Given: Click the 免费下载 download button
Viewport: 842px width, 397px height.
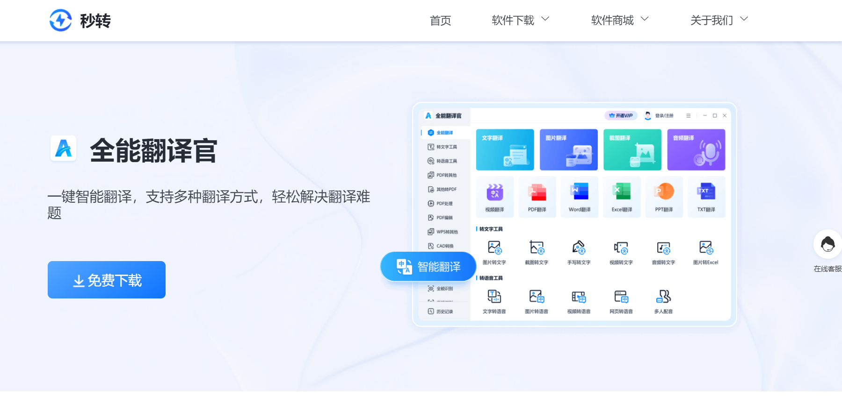Looking at the screenshot, I should (x=107, y=280).
